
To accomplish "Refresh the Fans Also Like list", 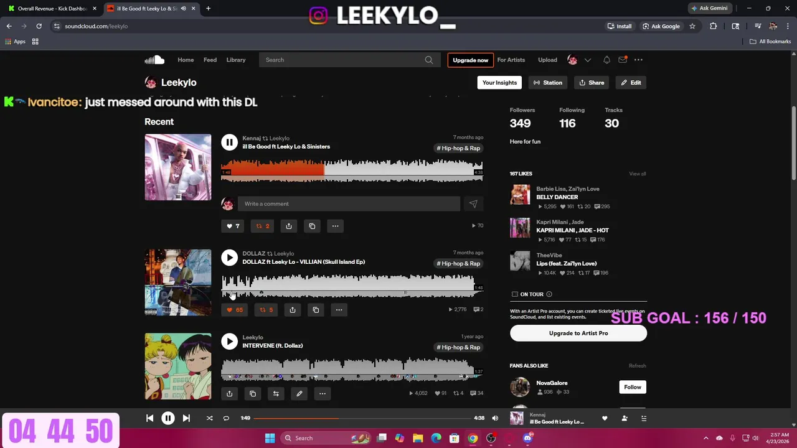I will 638,366.
